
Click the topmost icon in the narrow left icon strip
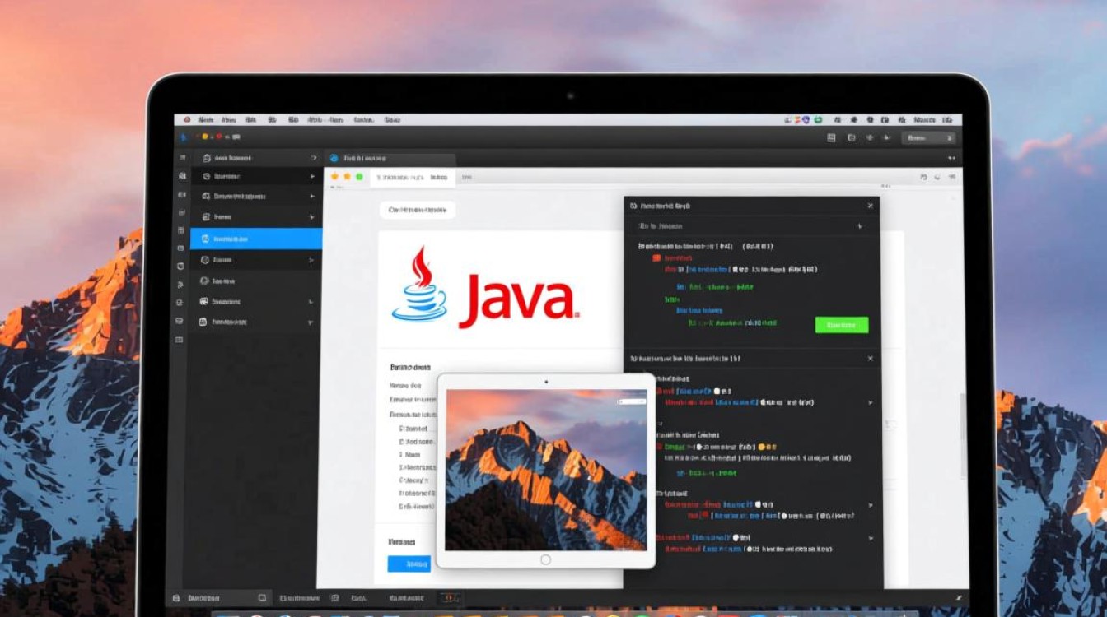[180, 157]
